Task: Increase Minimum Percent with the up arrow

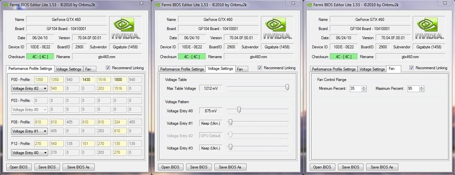Action: pyautogui.click(x=364, y=87)
